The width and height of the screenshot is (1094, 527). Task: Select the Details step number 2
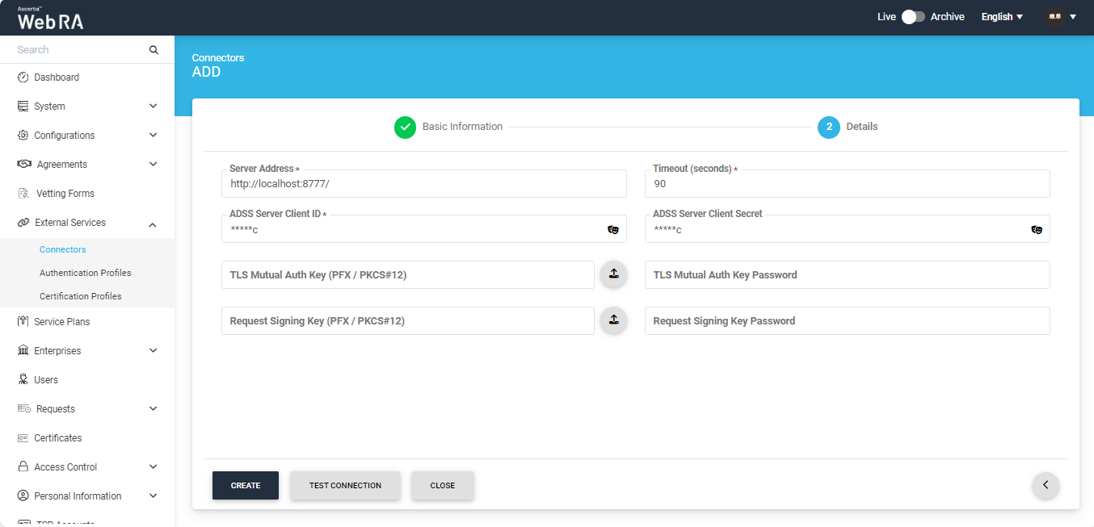(x=829, y=127)
